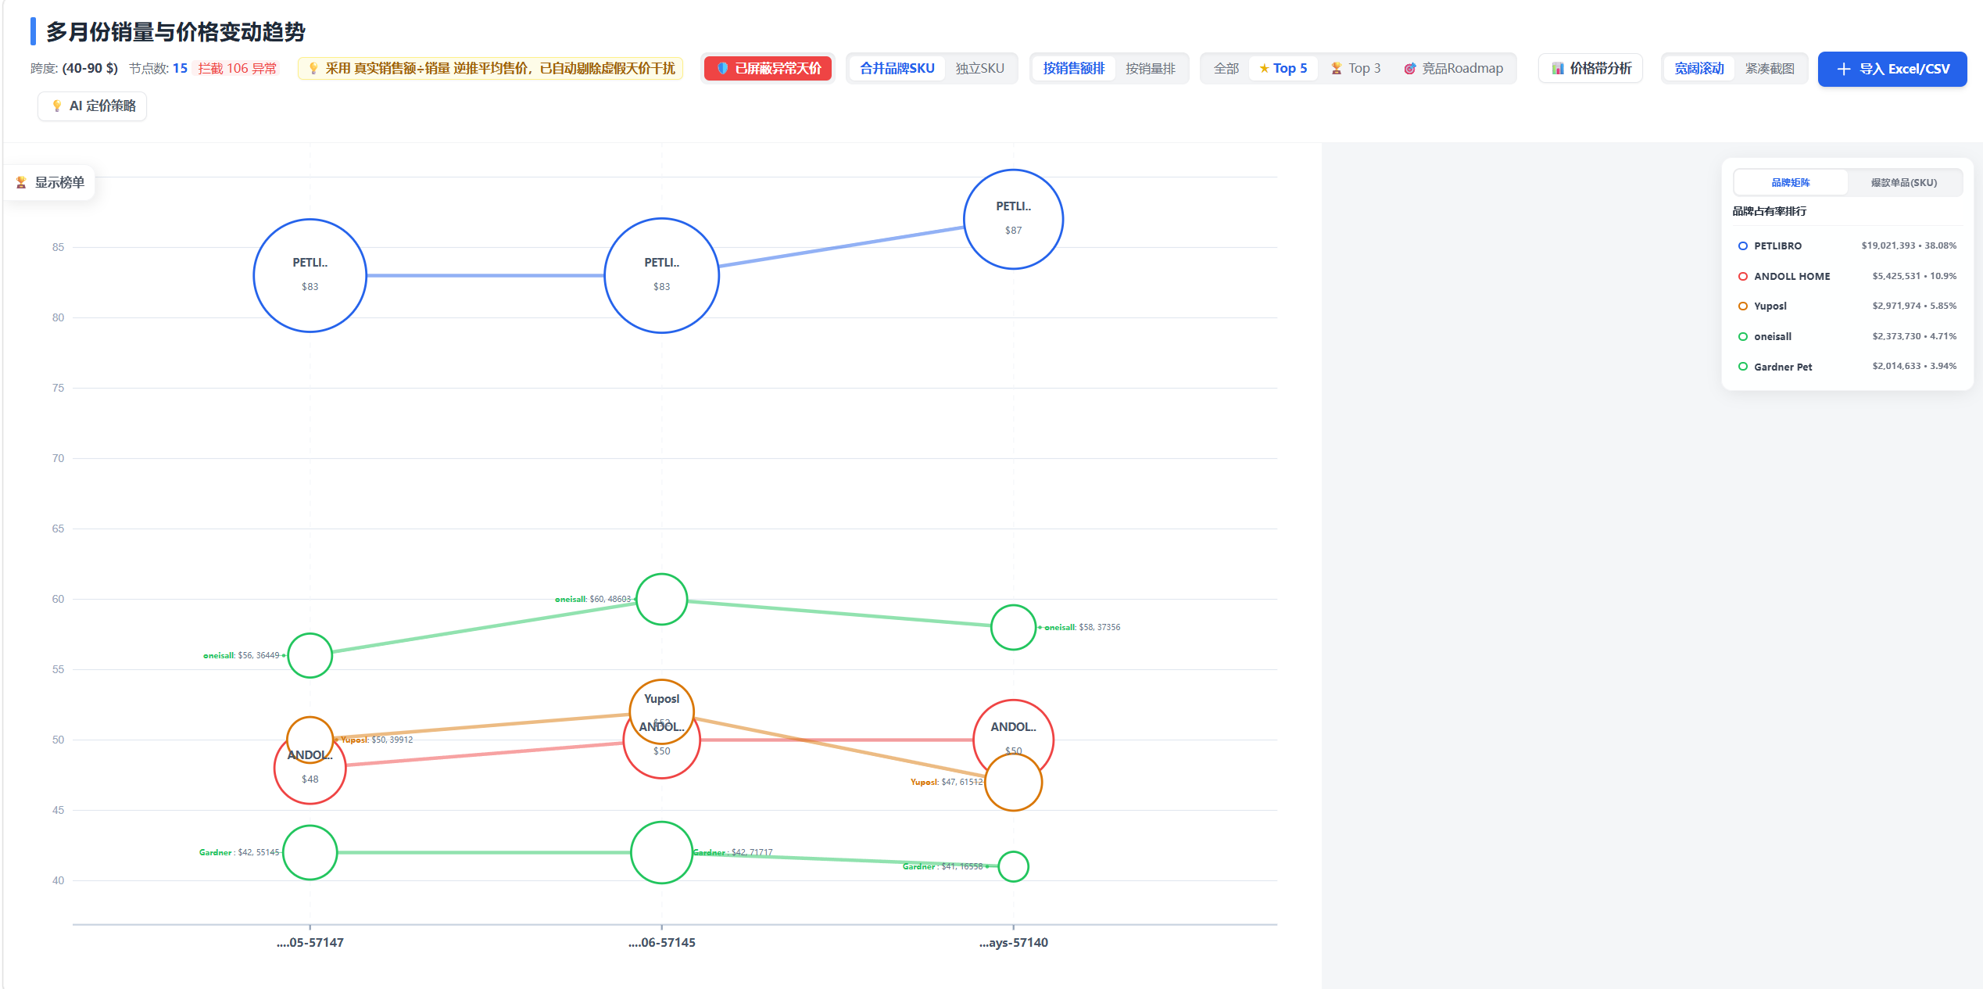Click 导入 Excel/CSV button
The image size is (1983, 989).
1892,69
